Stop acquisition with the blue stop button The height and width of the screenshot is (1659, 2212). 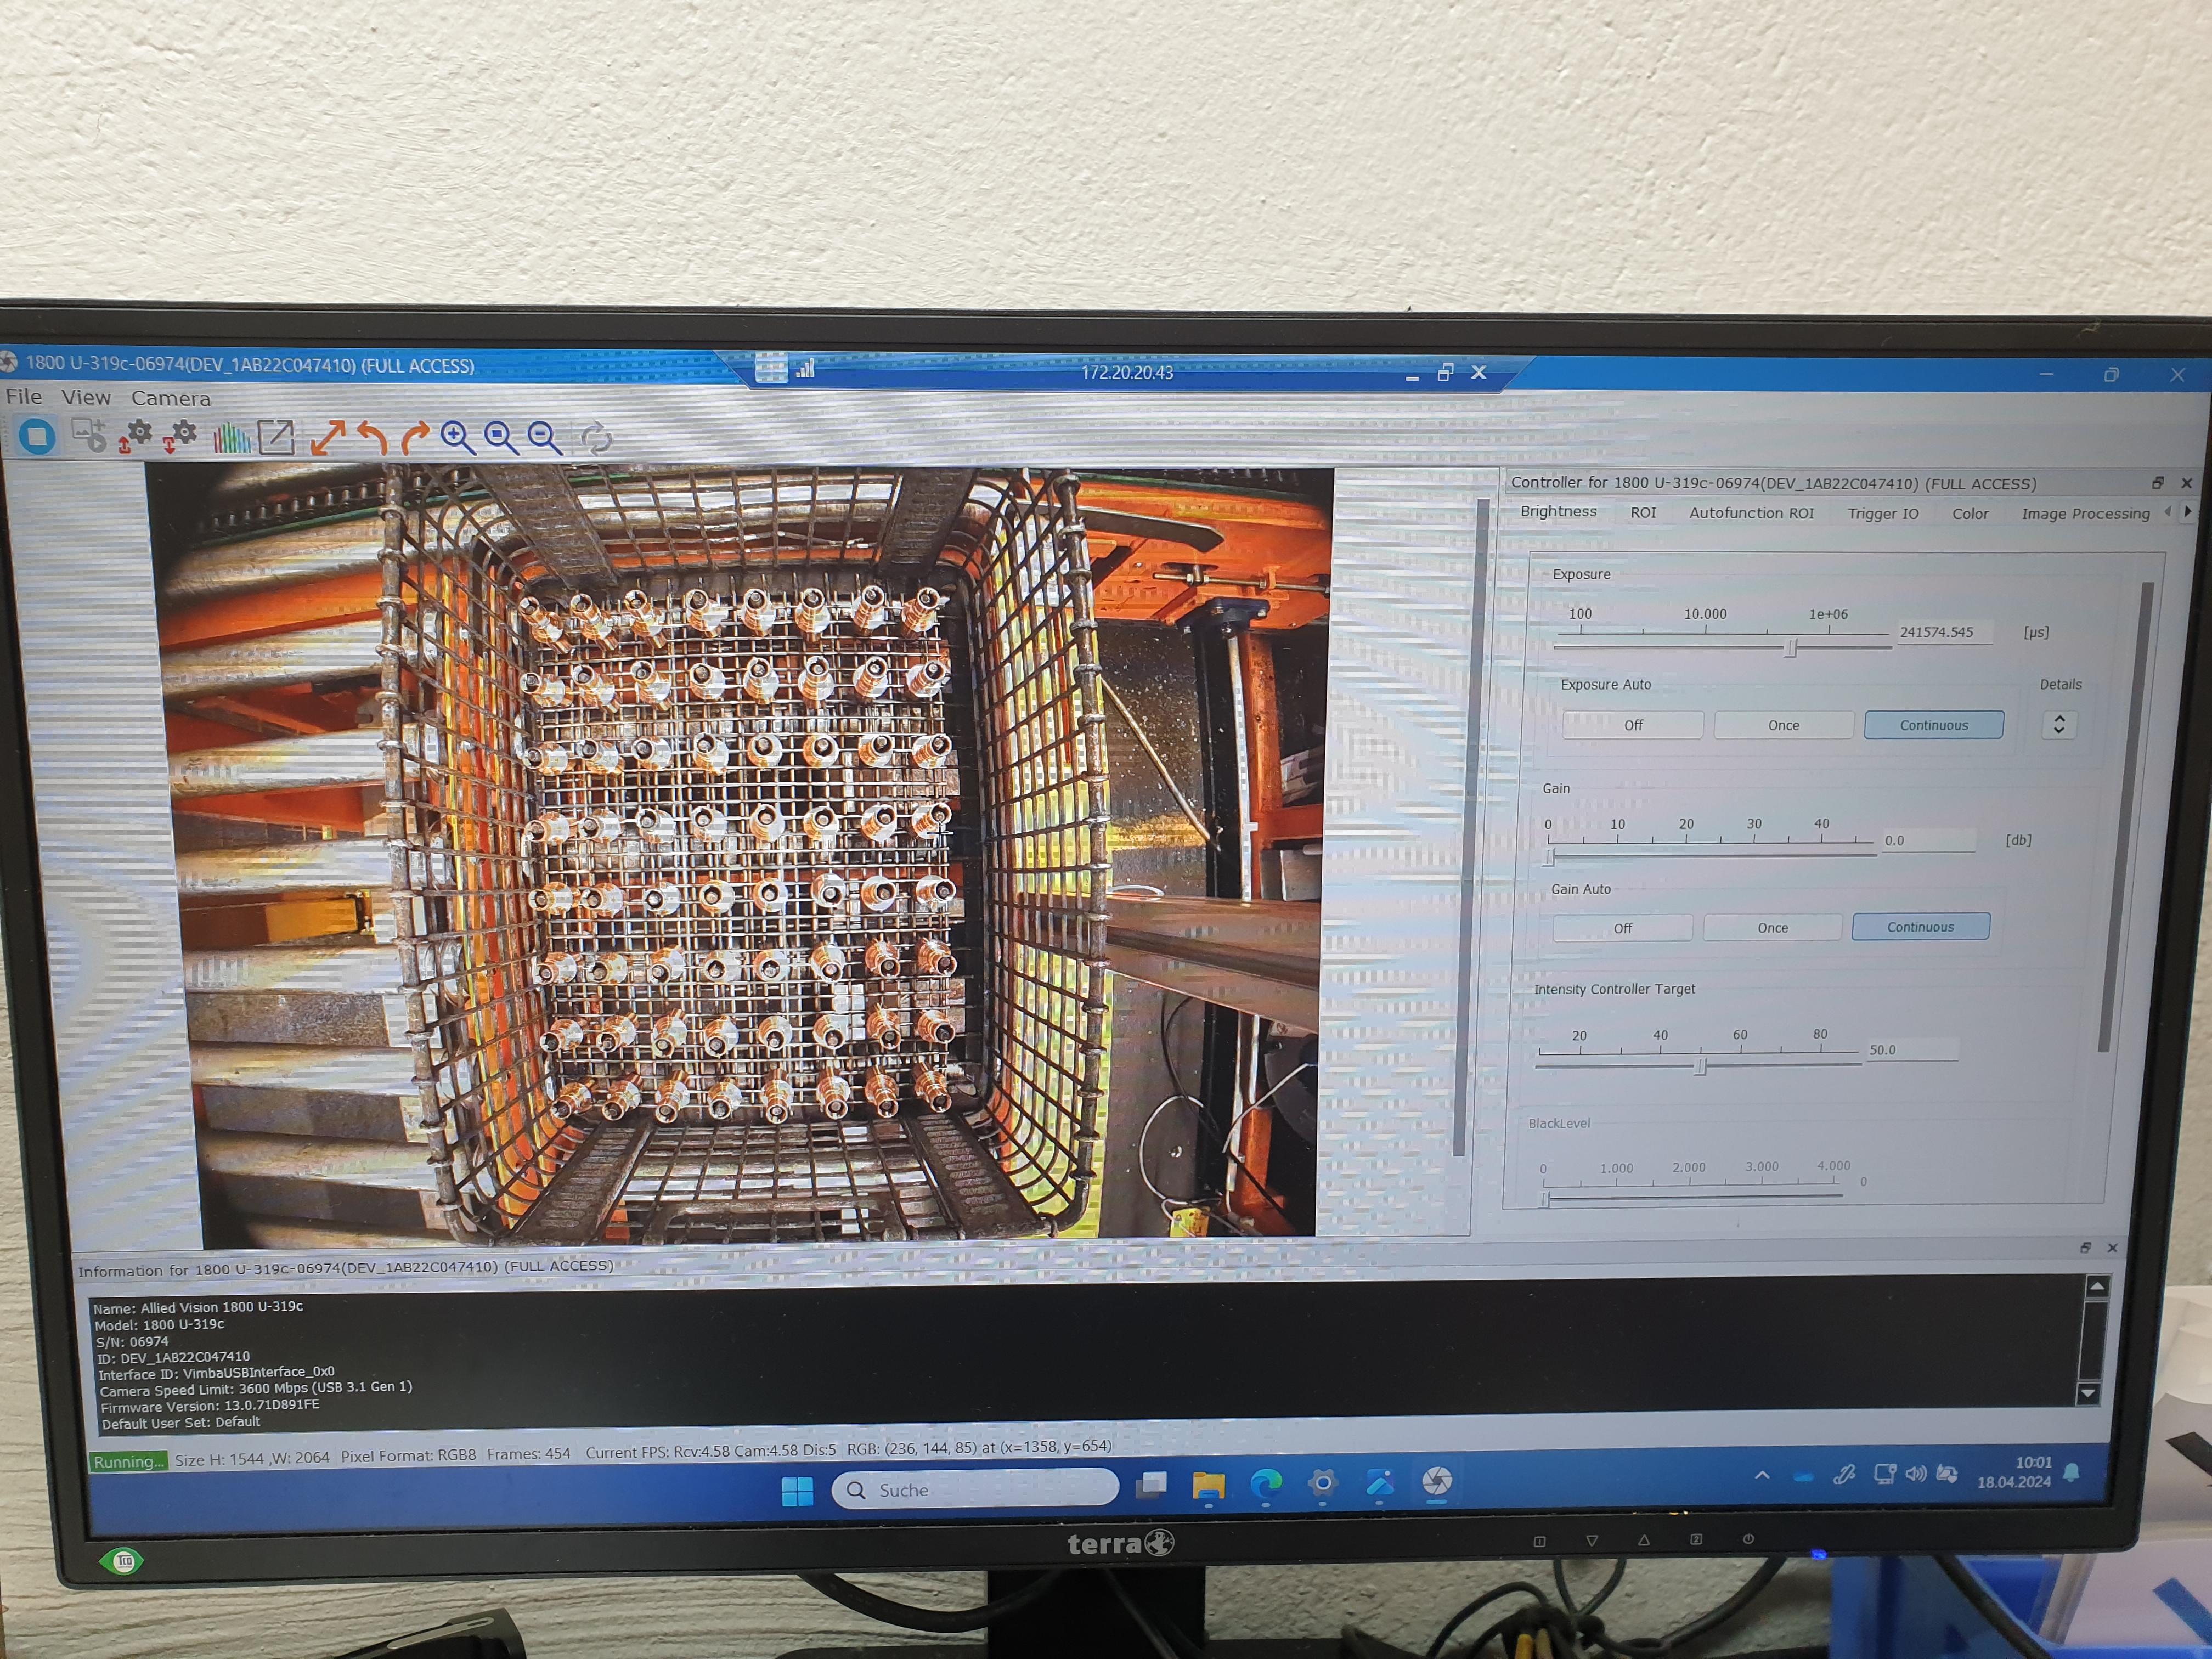(x=38, y=436)
